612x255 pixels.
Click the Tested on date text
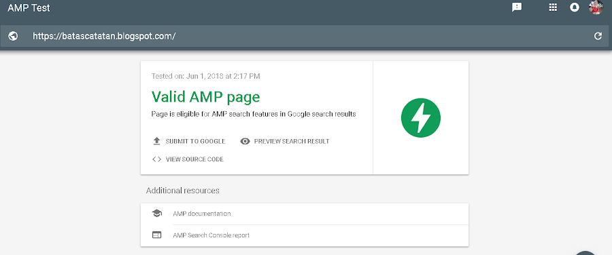(x=205, y=77)
